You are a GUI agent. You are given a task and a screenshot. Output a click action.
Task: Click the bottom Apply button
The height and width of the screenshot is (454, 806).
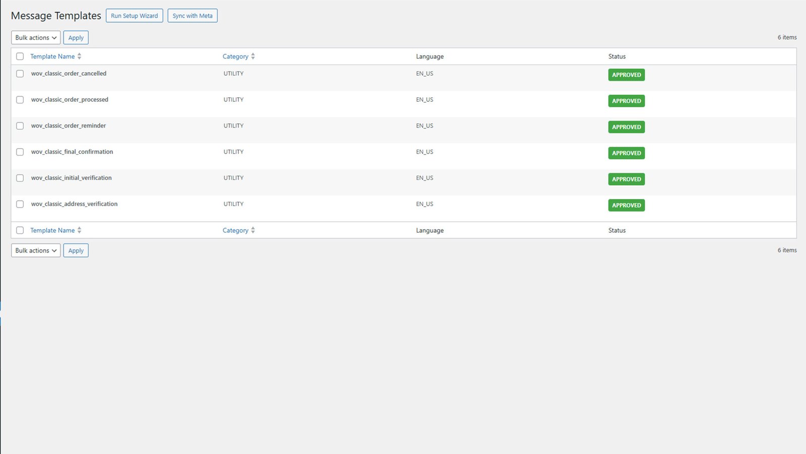pos(76,250)
